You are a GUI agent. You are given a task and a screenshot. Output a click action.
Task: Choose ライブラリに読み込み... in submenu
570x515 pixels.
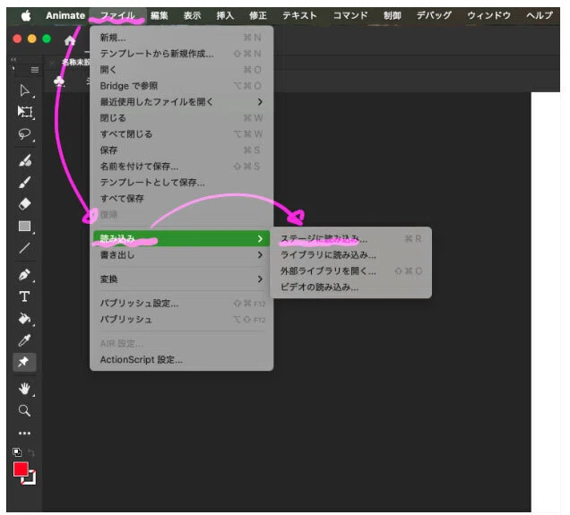tap(350, 255)
